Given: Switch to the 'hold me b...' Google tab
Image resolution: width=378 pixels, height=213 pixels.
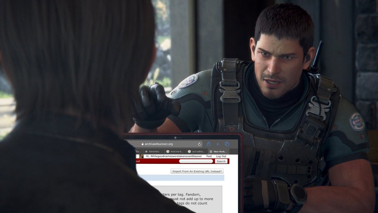Looking at the screenshot, I should tap(175, 151).
